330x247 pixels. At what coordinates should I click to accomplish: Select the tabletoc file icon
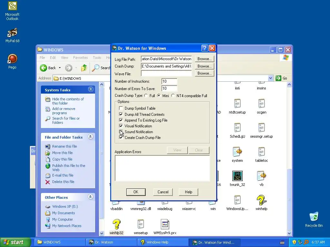click(261, 152)
